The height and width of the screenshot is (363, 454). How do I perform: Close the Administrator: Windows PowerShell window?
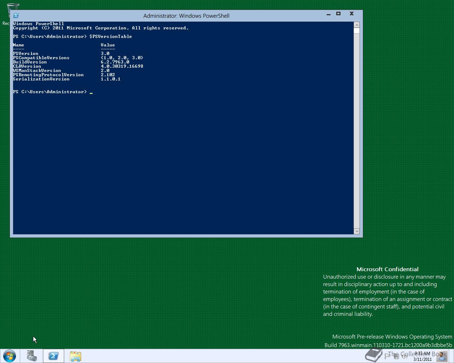(x=351, y=14)
